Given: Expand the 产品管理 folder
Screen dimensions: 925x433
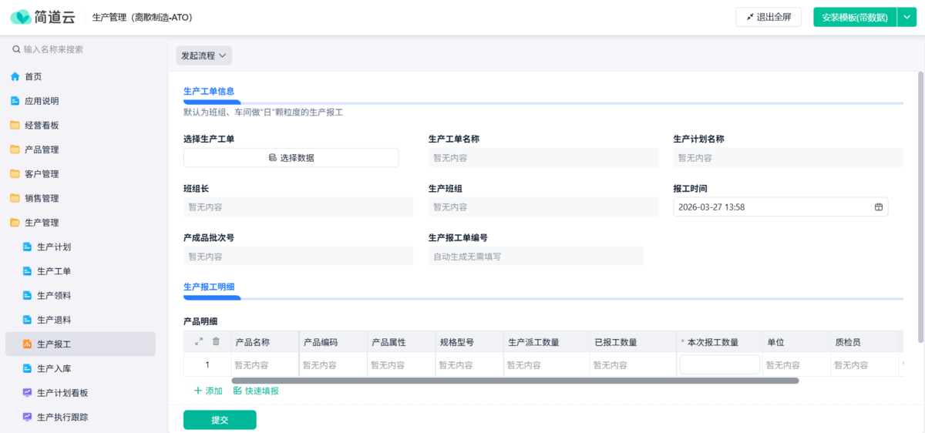Looking at the screenshot, I should point(80,149).
